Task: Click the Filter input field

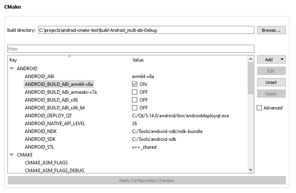Action: 131,49
